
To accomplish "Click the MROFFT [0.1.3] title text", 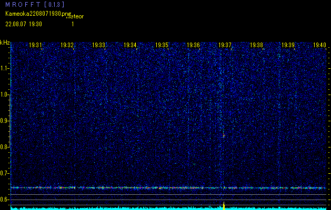I will (35, 5).
